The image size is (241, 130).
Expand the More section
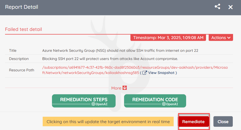119,88
